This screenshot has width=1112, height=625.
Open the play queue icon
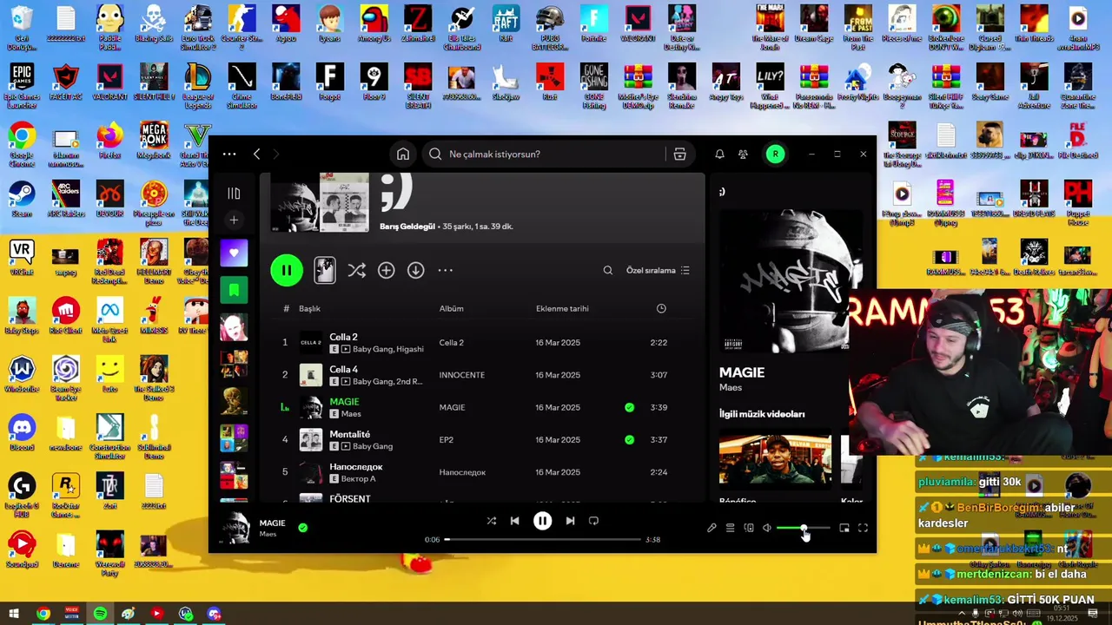coord(730,528)
